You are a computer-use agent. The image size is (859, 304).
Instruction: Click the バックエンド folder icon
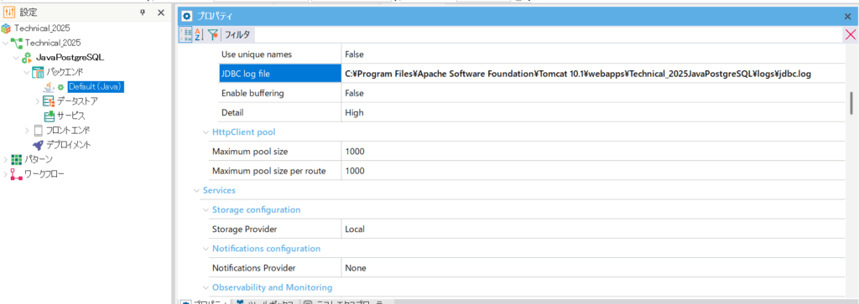(x=38, y=72)
